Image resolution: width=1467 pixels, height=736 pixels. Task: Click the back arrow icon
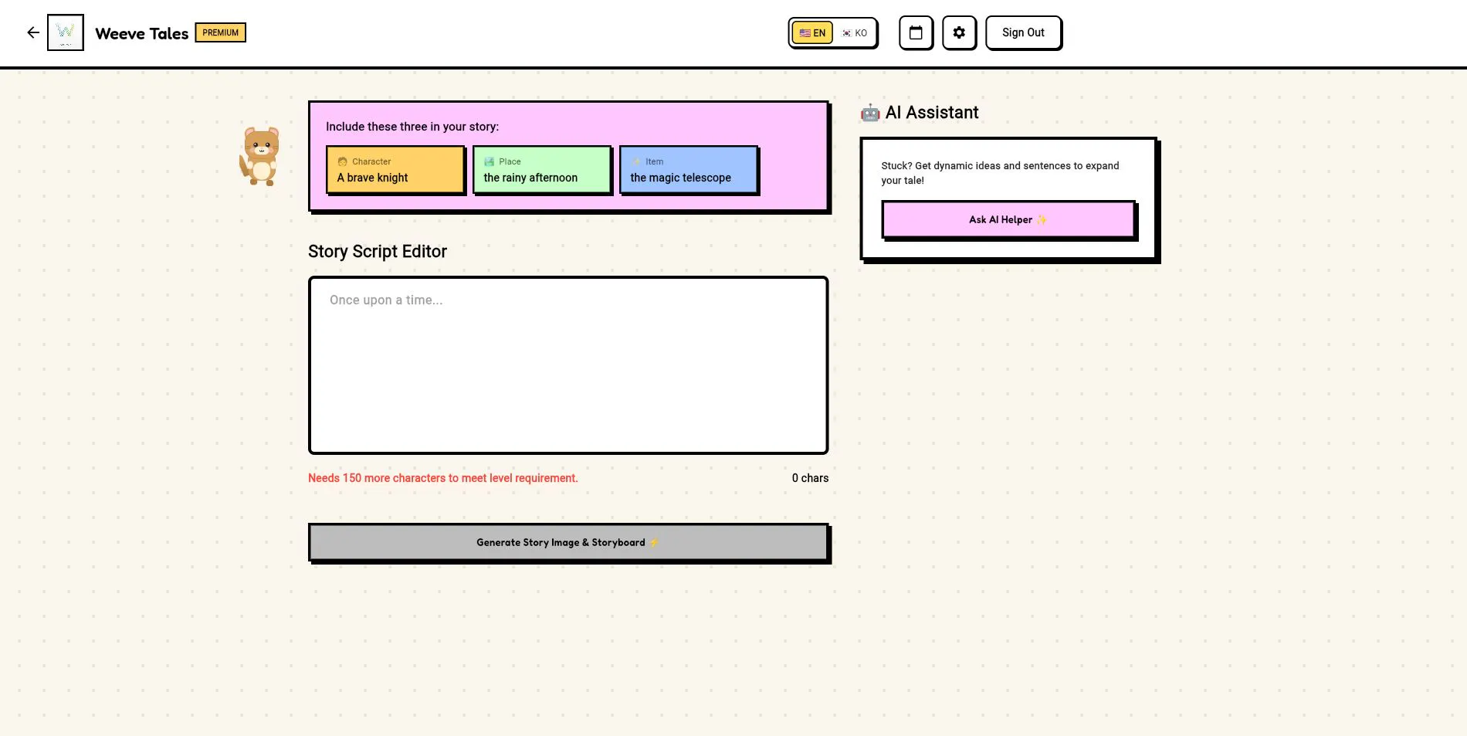(x=33, y=32)
